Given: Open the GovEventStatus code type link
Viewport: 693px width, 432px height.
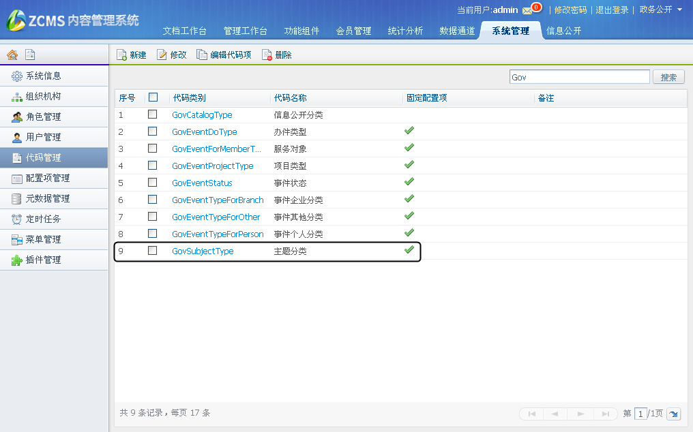Looking at the screenshot, I should pyautogui.click(x=202, y=183).
